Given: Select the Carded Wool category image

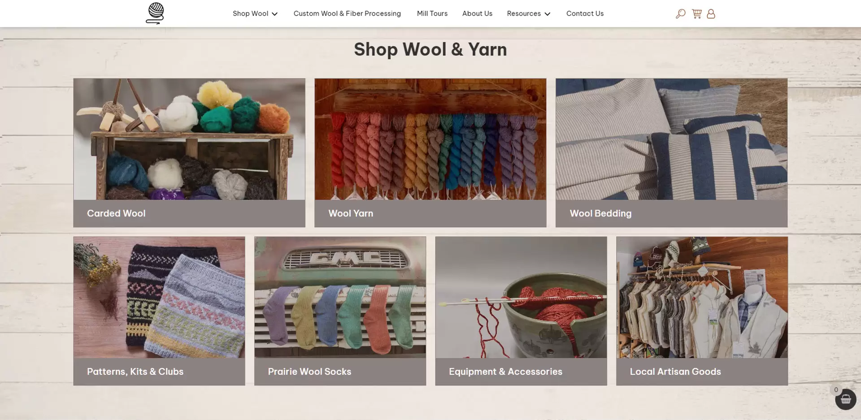Looking at the screenshot, I should point(189,139).
